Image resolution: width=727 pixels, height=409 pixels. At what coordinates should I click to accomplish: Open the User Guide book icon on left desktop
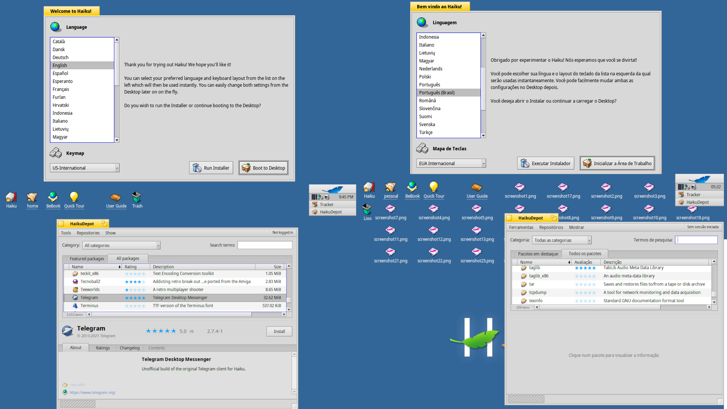(116, 197)
